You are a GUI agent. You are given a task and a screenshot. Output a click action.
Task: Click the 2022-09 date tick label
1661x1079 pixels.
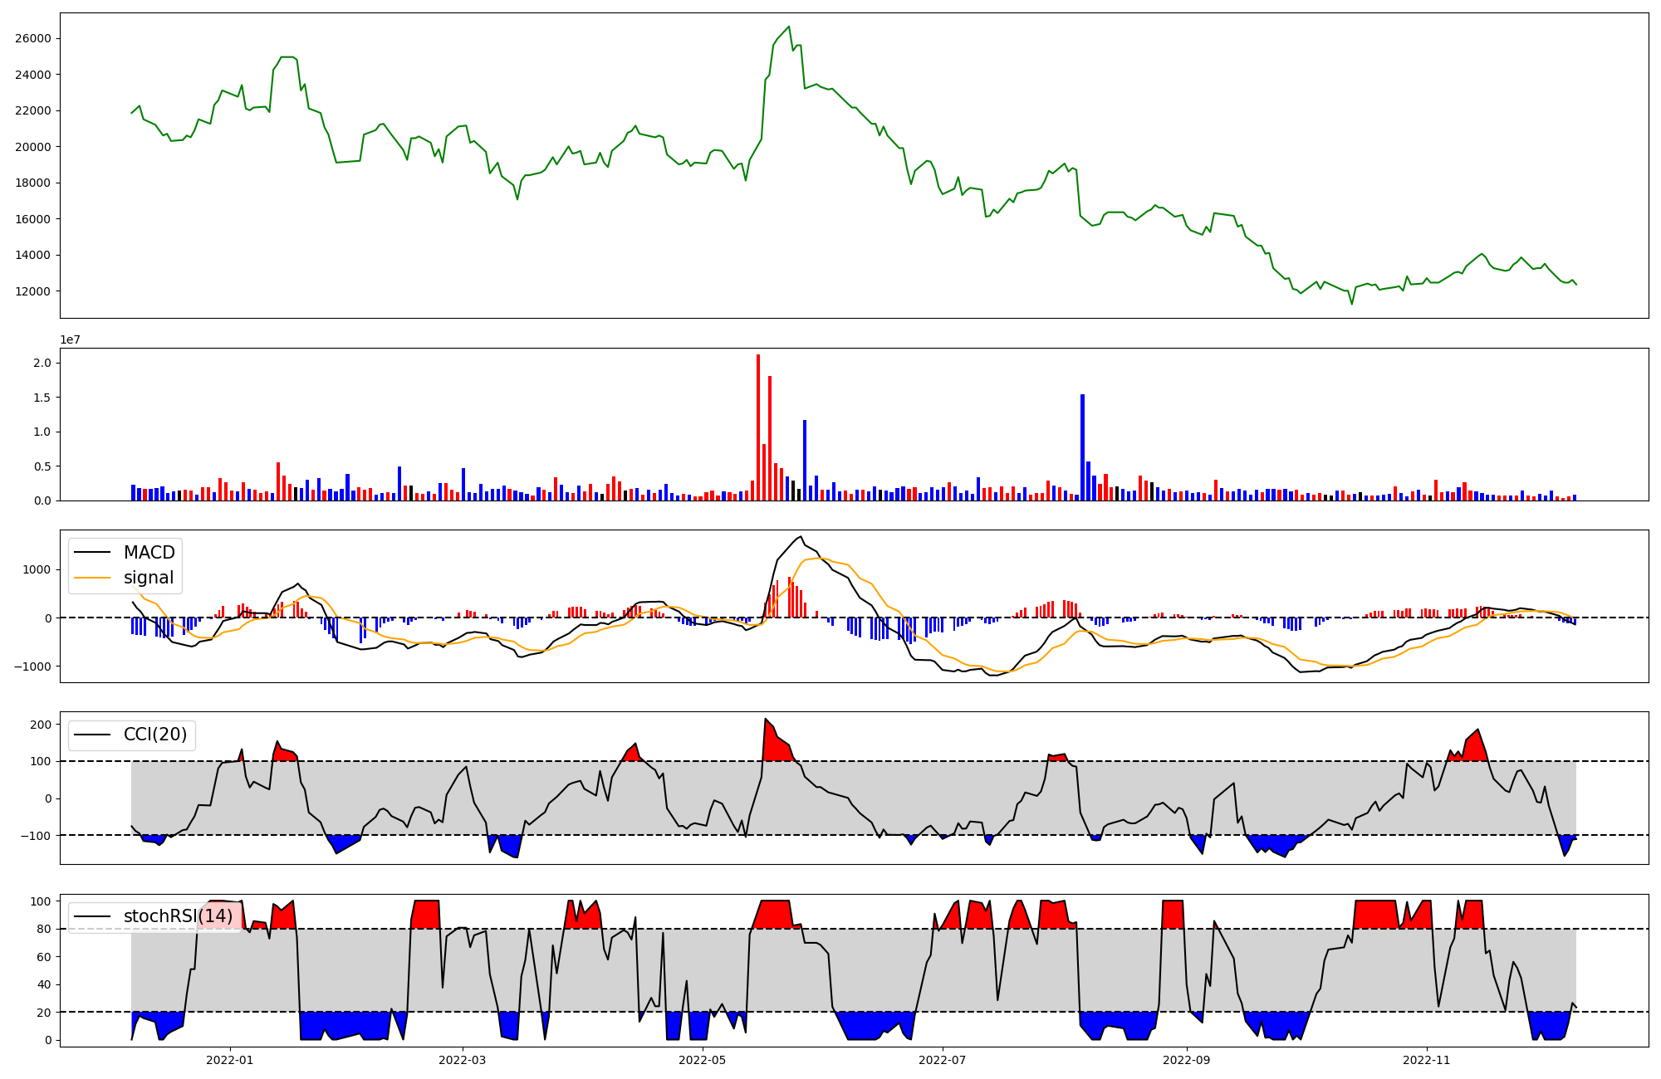pyautogui.click(x=1186, y=1060)
